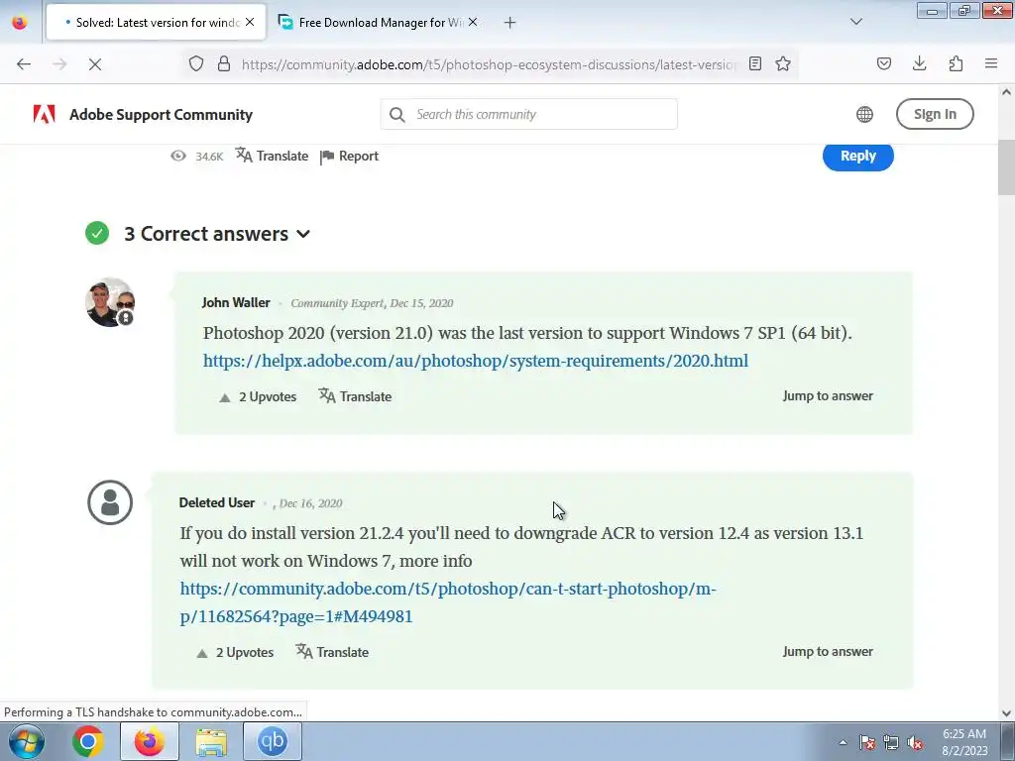
Task: Upvote John Waller's answer
Action: coord(258,396)
